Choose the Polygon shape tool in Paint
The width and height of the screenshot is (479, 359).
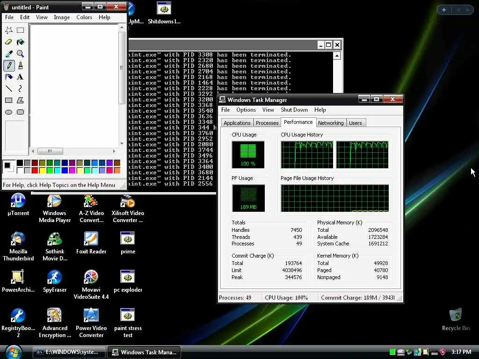point(21,100)
